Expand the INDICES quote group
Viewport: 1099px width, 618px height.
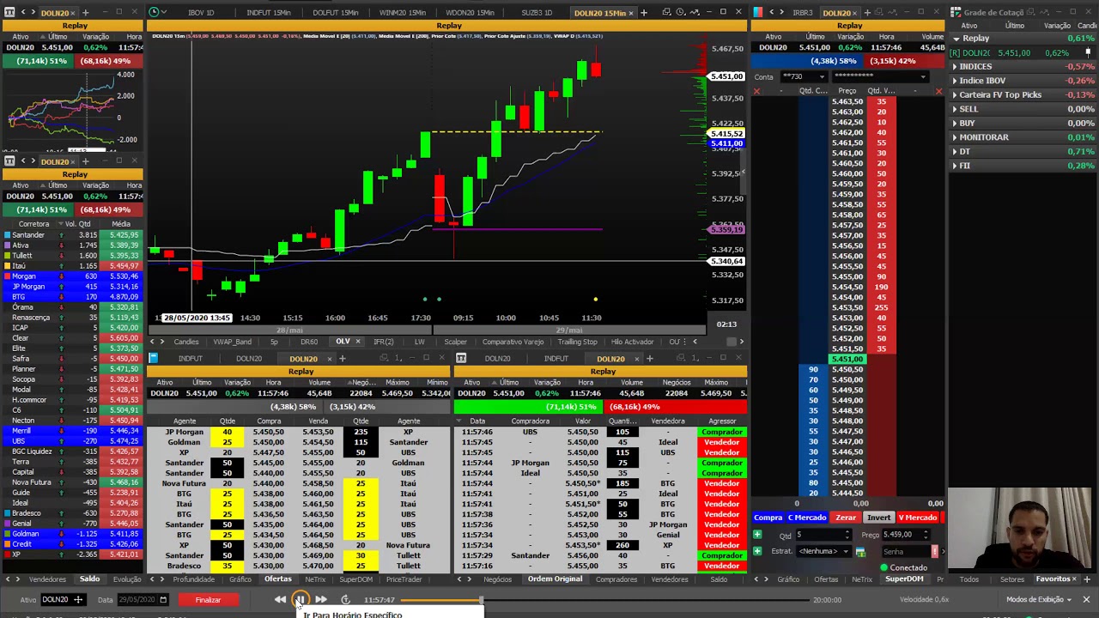click(x=955, y=67)
